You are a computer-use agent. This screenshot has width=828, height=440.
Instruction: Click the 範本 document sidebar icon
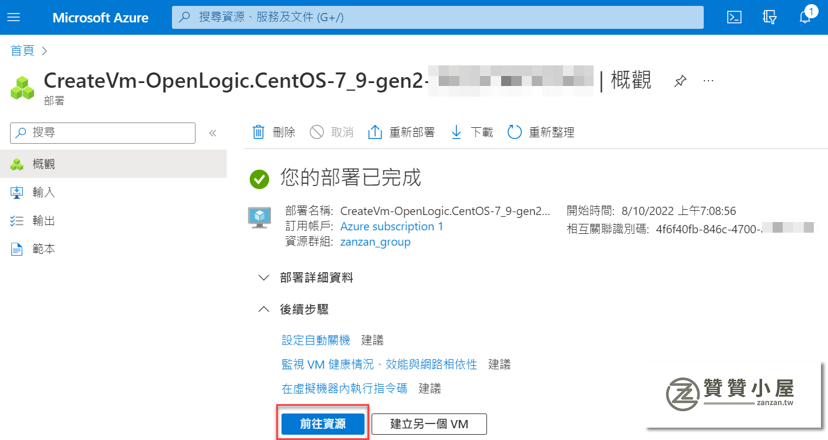pos(16,249)
